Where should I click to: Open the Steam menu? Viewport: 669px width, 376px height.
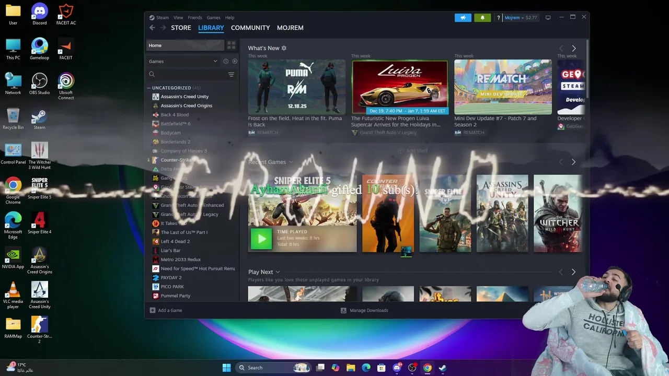pyautogui.click(x=162, y=18)
